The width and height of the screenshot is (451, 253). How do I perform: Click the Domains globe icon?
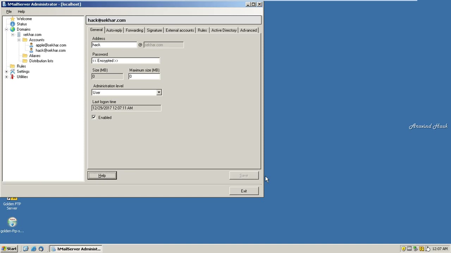pyautogui.click(x=12, y=29)
